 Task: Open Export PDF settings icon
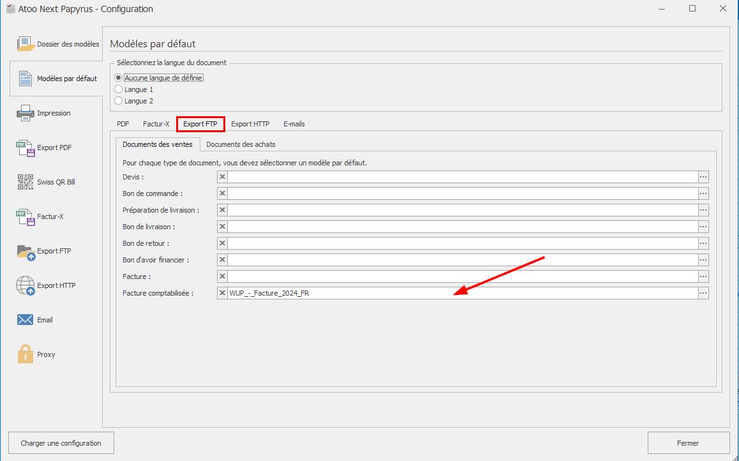[x=25, y=147]
